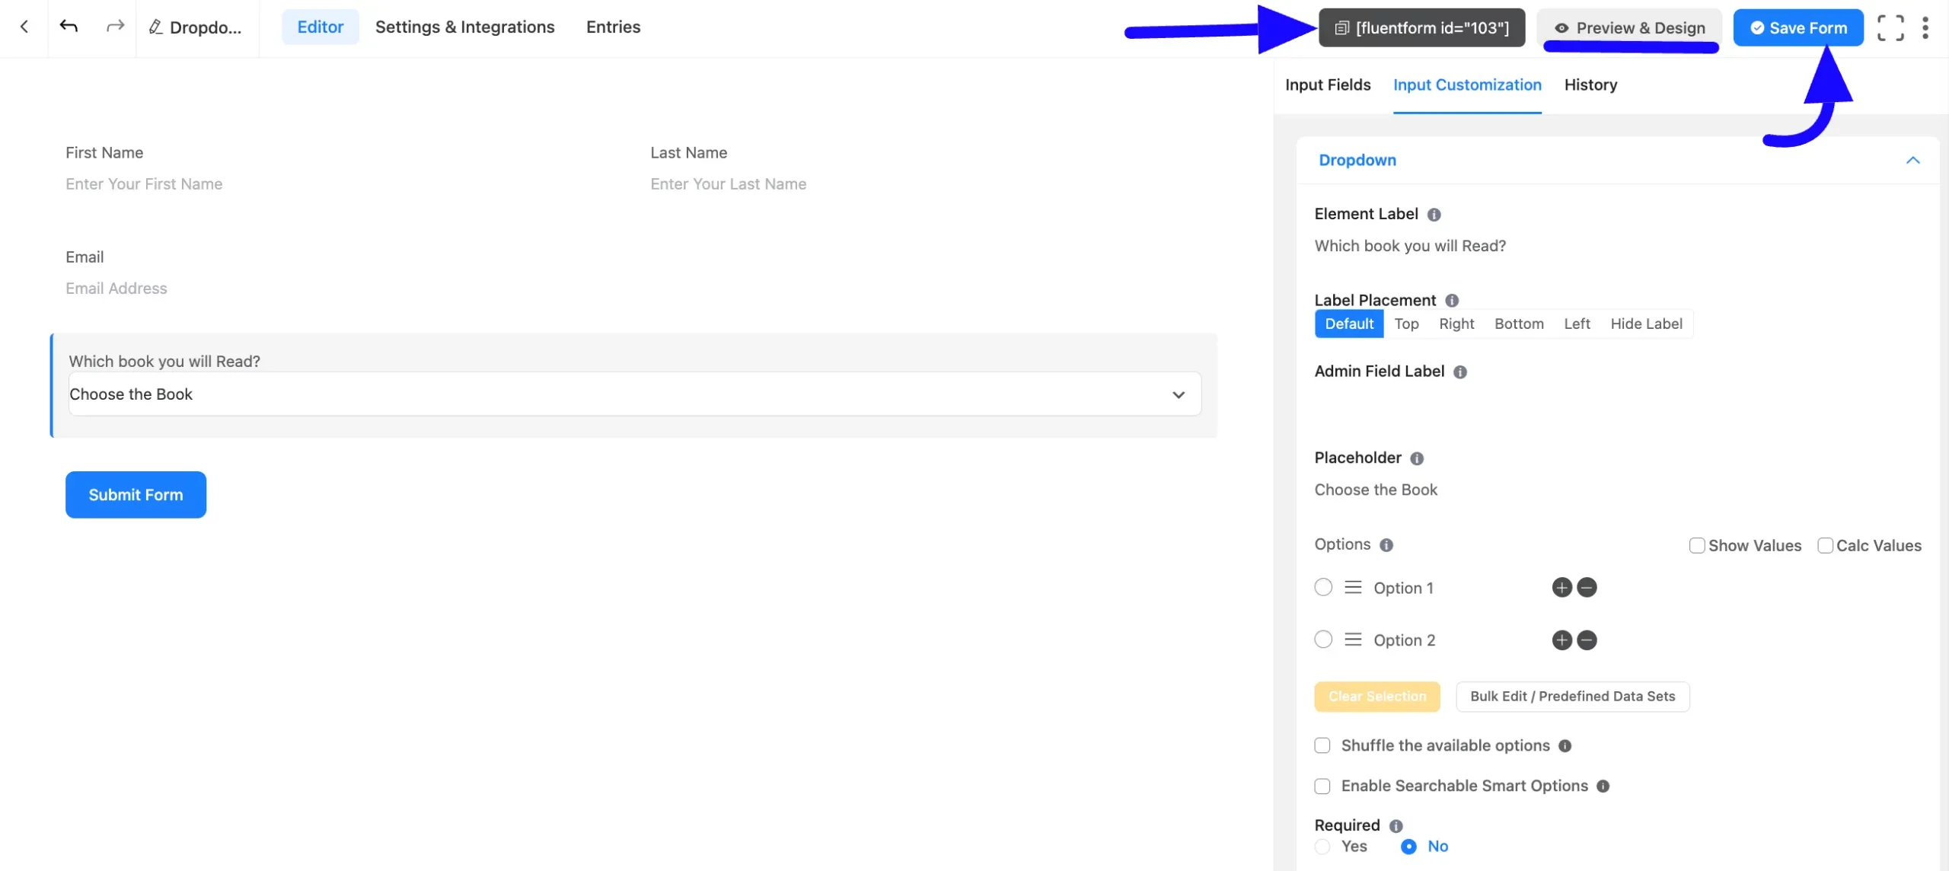Viewport: 1949px width, 871px height.
Task: Open Bulk Edit / Predefined Data Sets
Action: 1572,697
